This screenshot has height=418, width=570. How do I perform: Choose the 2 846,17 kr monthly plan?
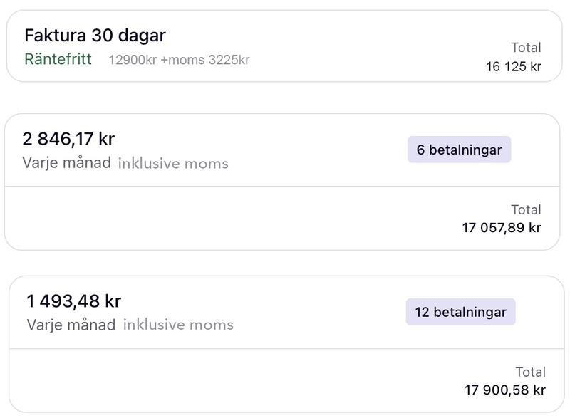point(68,139)
